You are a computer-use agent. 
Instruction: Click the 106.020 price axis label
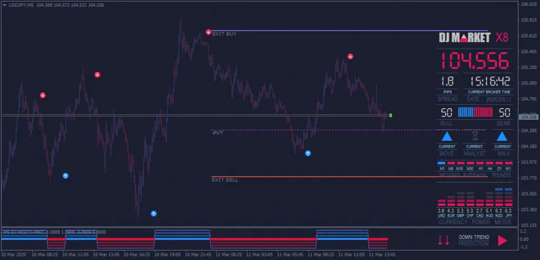529,4
